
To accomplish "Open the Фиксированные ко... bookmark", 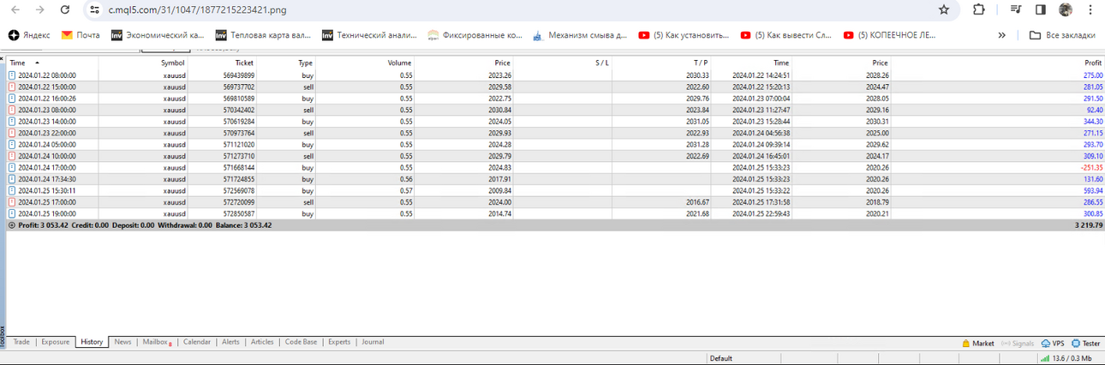I will 475,35.
